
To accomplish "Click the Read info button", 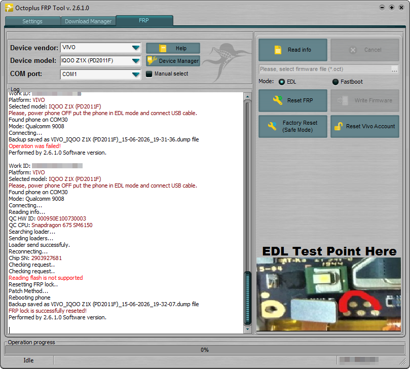I will click(x=293, y=50).
